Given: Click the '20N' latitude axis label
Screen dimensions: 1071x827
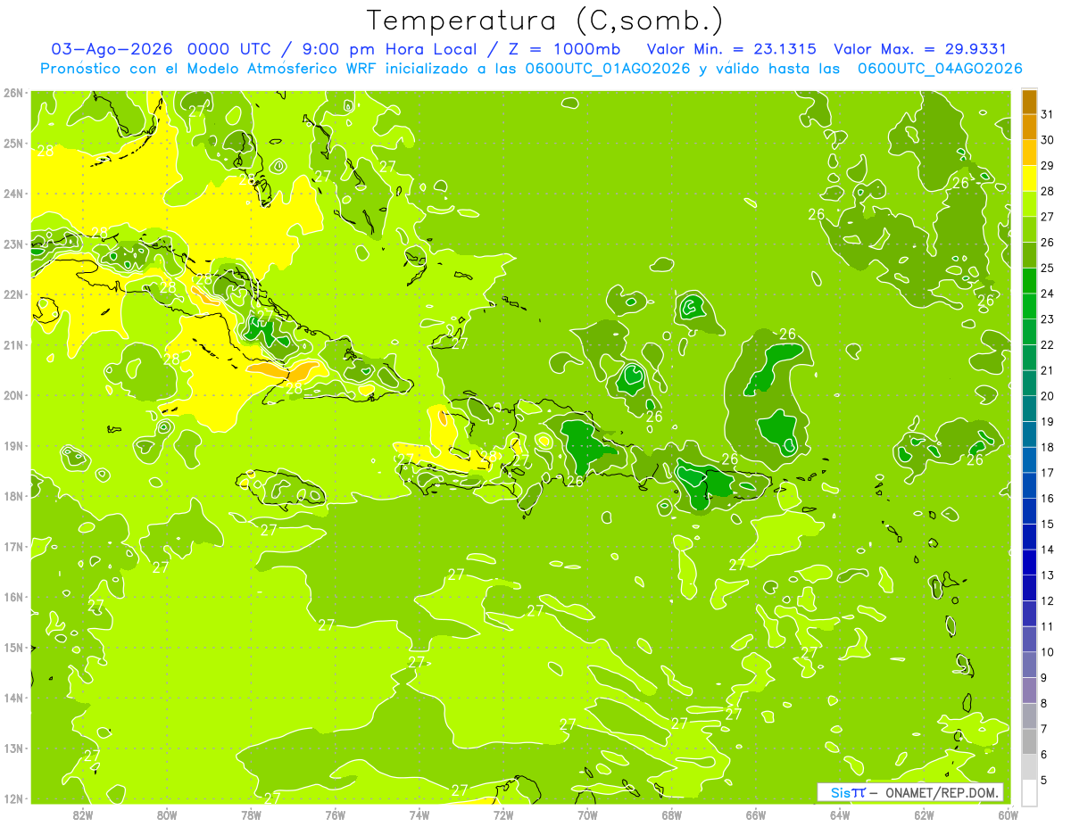Looking at the screenshot, I should 13,395.
